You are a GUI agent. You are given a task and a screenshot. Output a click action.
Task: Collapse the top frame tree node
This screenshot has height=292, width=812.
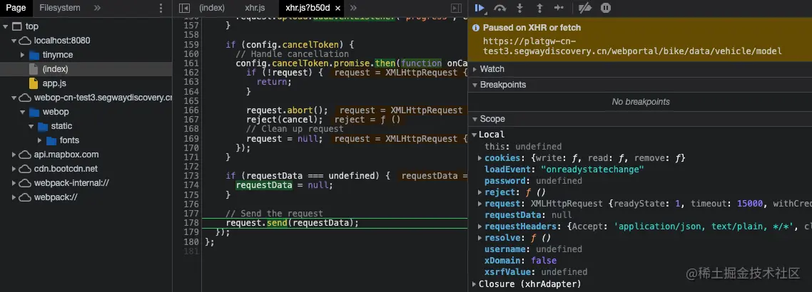[x=5, y=26]
